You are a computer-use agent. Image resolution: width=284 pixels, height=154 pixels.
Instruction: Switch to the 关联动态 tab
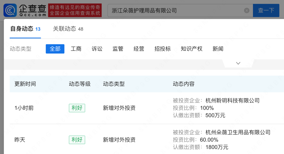click(x=68, y=29)
